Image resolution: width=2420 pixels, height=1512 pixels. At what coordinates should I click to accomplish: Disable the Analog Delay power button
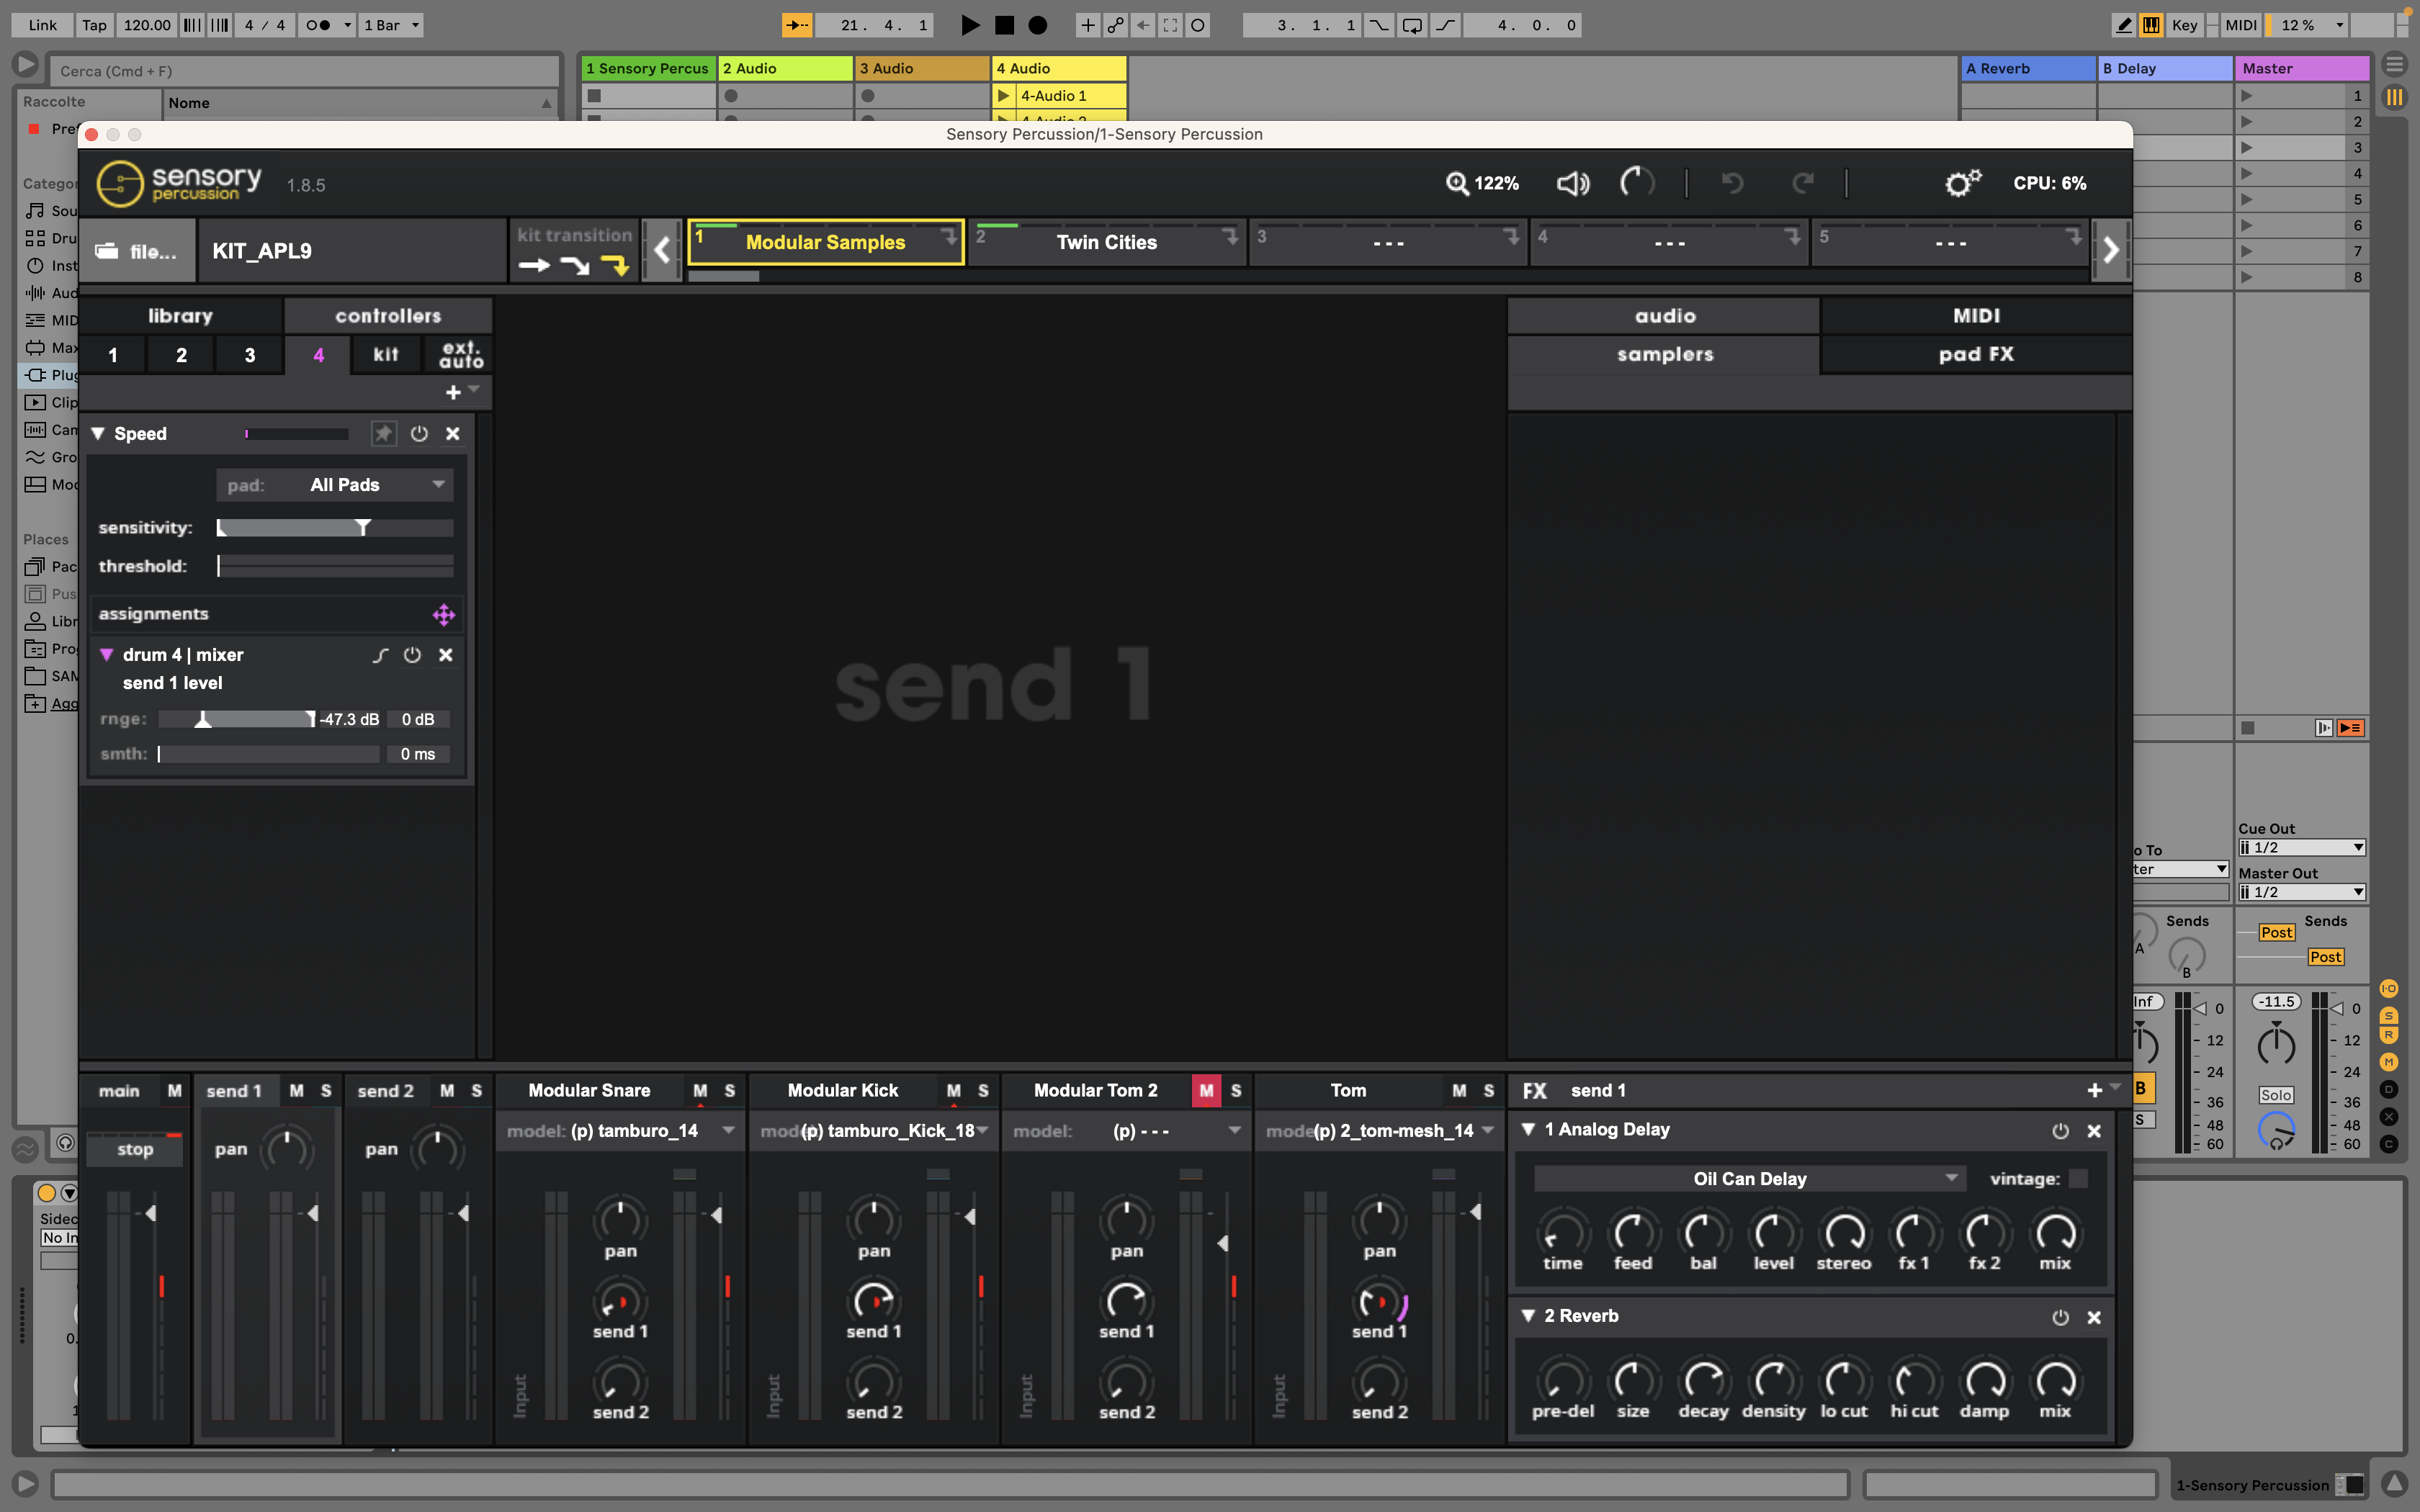coord(2060,1131)
